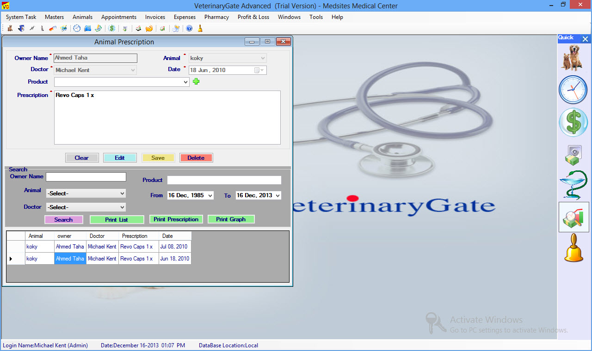Click the pharmacy snake-and-cup icon
This screenshot has width=592, height=351.
[573, 185]
